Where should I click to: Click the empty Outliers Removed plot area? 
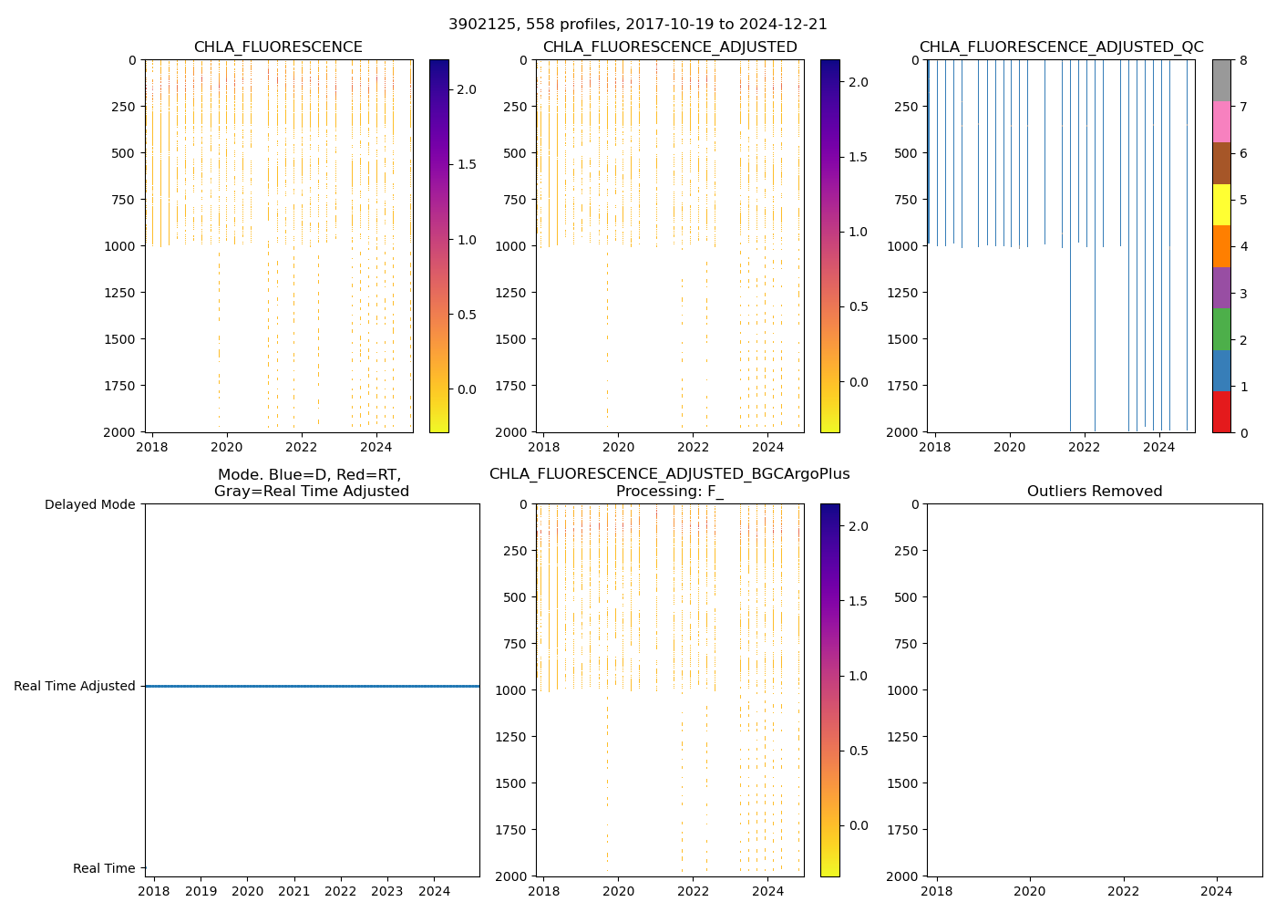1094,689
